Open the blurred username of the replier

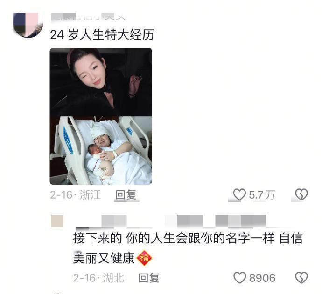(x=171, y=221)
